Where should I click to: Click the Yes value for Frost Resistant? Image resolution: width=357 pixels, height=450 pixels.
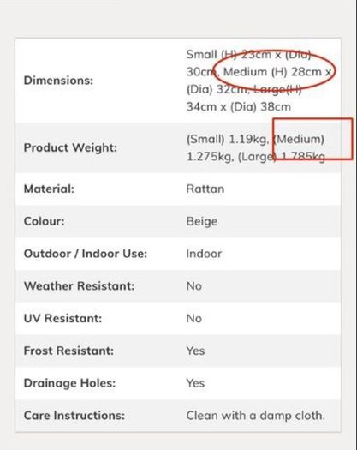click(195, 351)
